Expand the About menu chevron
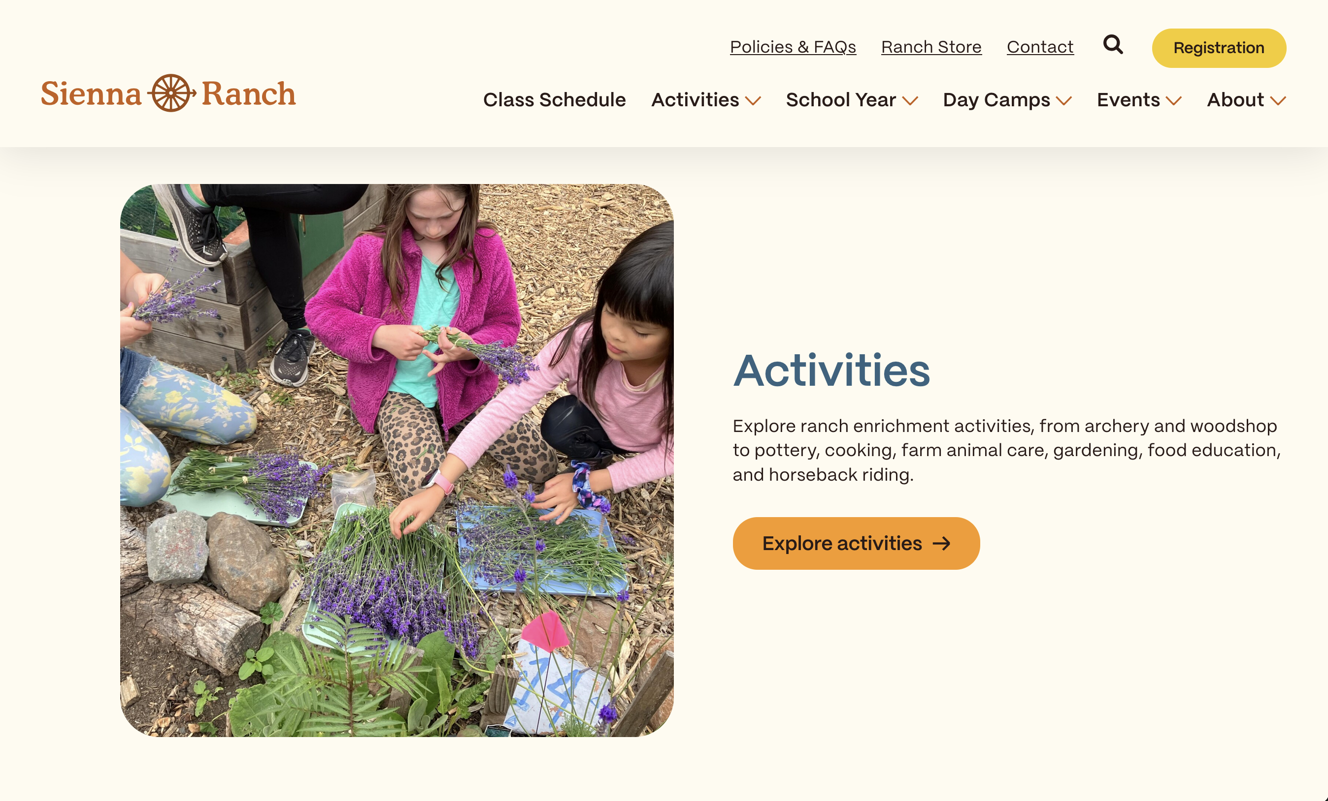Viewport: 1328px width, 801px height. (1278, 101)
